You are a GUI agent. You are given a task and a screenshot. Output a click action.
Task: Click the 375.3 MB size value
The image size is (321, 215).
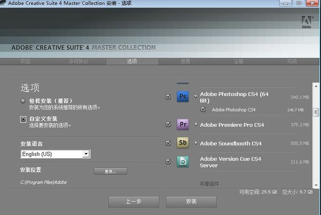tap(300, 125)
